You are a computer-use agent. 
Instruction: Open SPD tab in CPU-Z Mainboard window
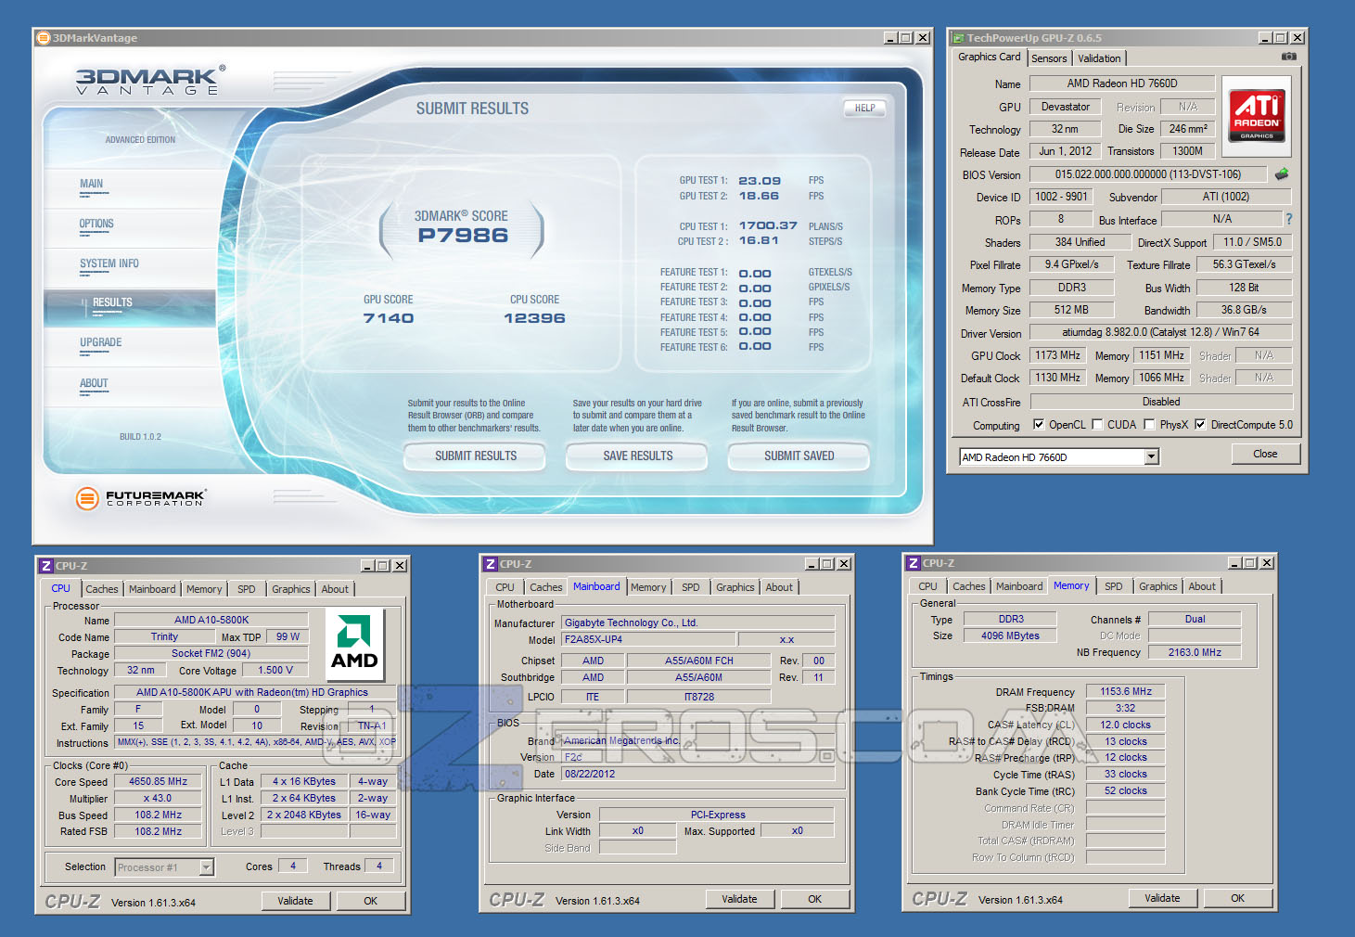click(691, 587)
